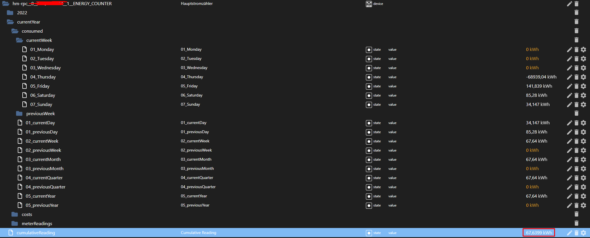Open settings gear for 05_Friday
Screen dimensions: 590x238
(583, 86)
